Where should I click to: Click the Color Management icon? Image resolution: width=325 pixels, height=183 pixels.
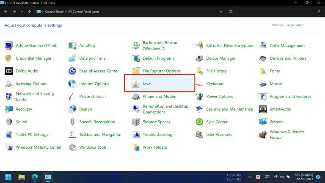[263, 46]
